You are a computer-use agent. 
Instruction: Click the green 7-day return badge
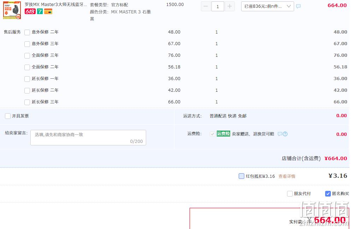point(40,11)
